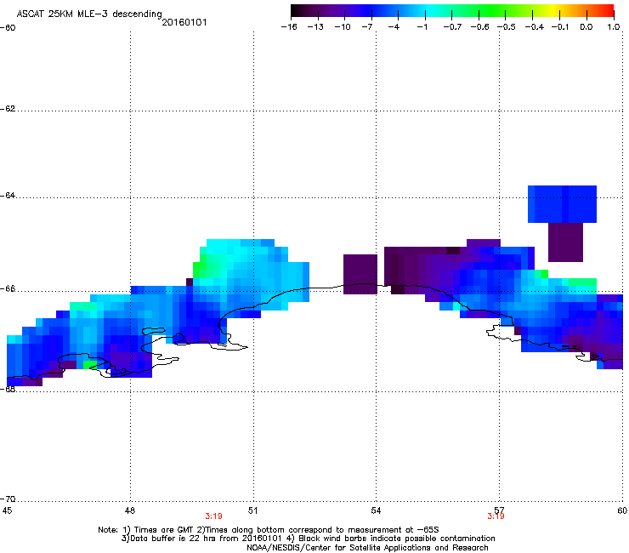
Task: Click the colorbar label -16
Action: (x=289, y=27)
